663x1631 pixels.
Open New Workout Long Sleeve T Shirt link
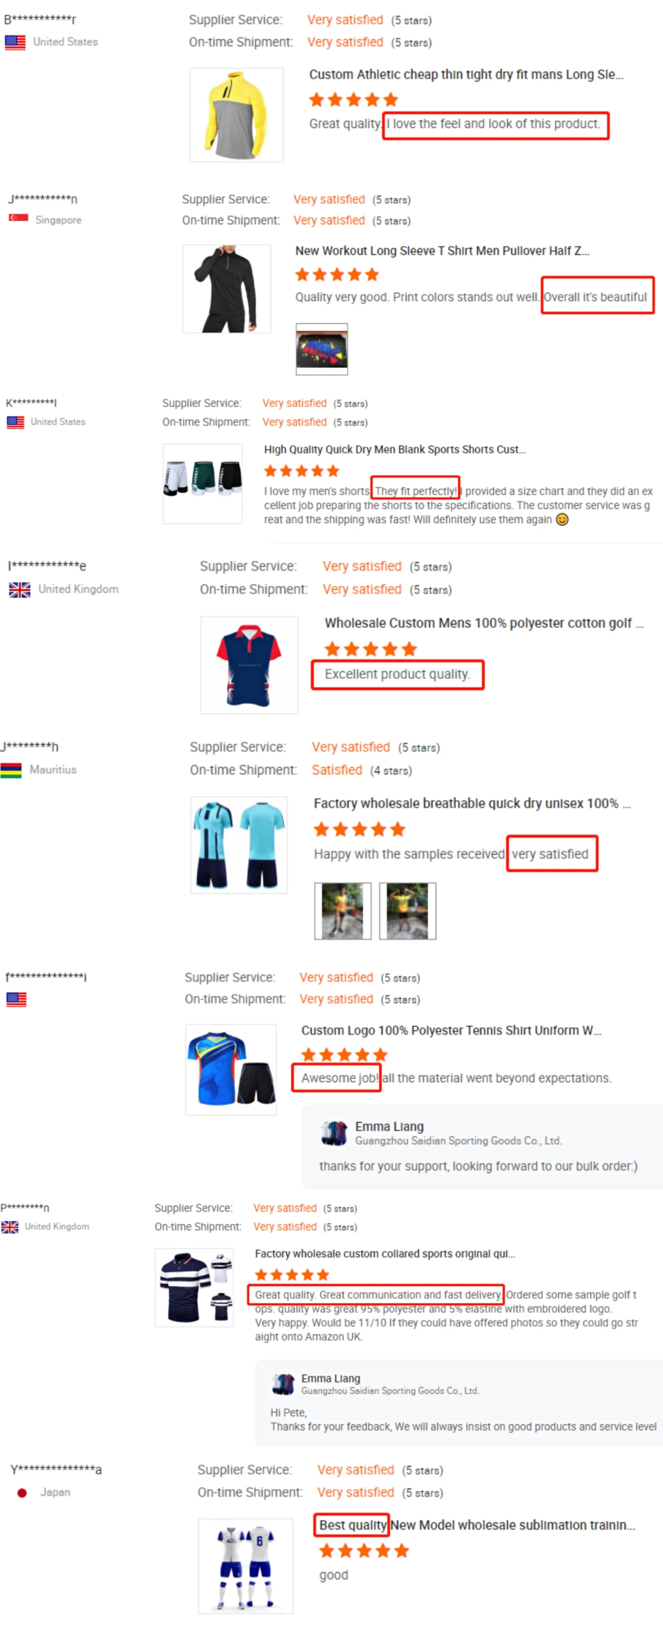[442, 251]
